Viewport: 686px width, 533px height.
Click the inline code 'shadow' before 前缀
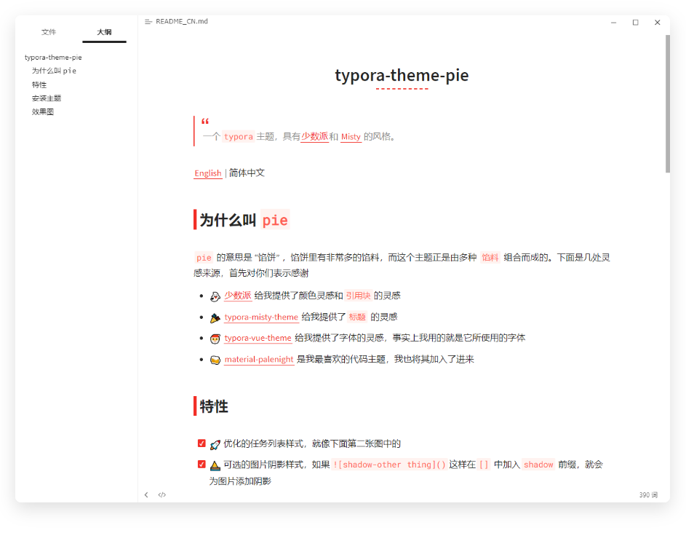click(x=538, y=465)
